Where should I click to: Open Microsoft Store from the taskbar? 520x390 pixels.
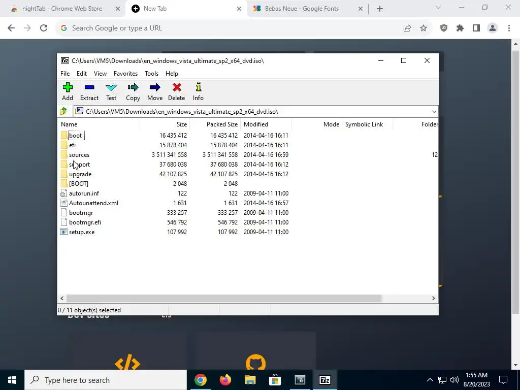275,380
